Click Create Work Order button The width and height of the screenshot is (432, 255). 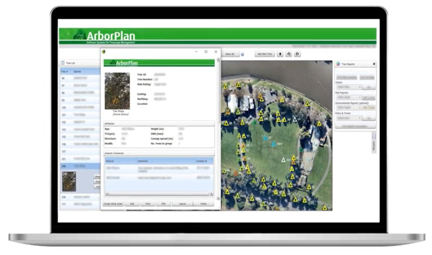pos(113,203)
